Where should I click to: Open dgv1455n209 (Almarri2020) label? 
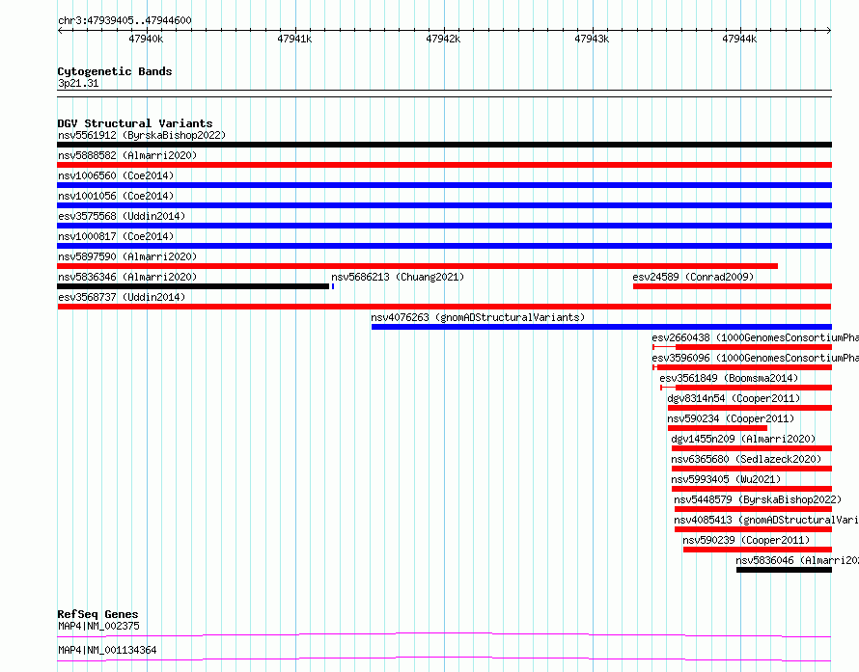tap(743, 439)
